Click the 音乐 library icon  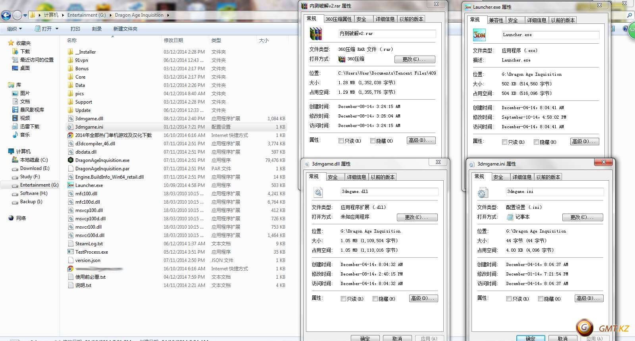coord(15,135)
